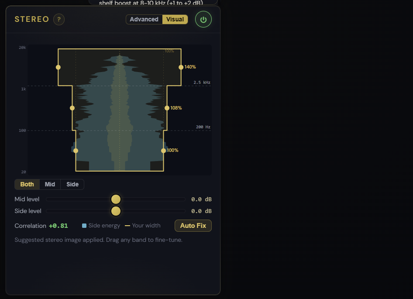This screenshot has height=299, width=413.
Task: Click the Your width legend line
Action: tap(127, 226)
